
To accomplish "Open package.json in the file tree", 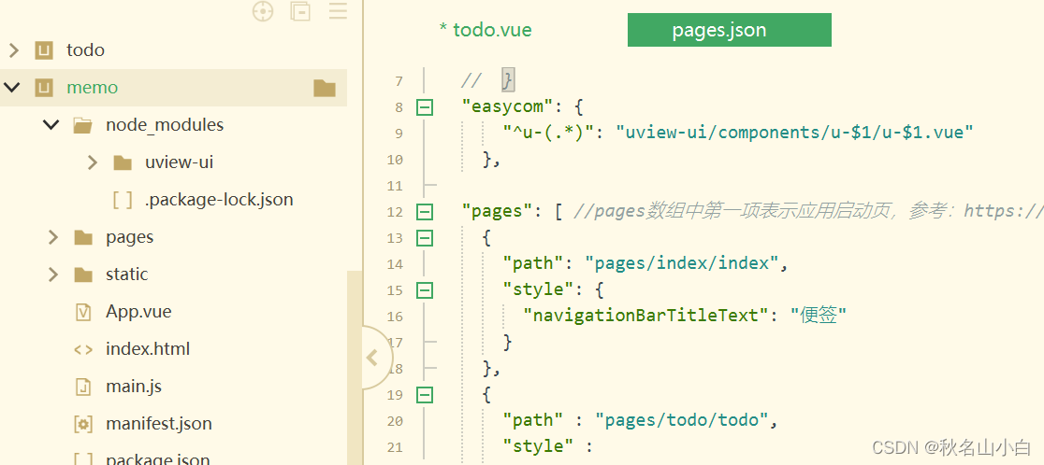I will [158, 459].
